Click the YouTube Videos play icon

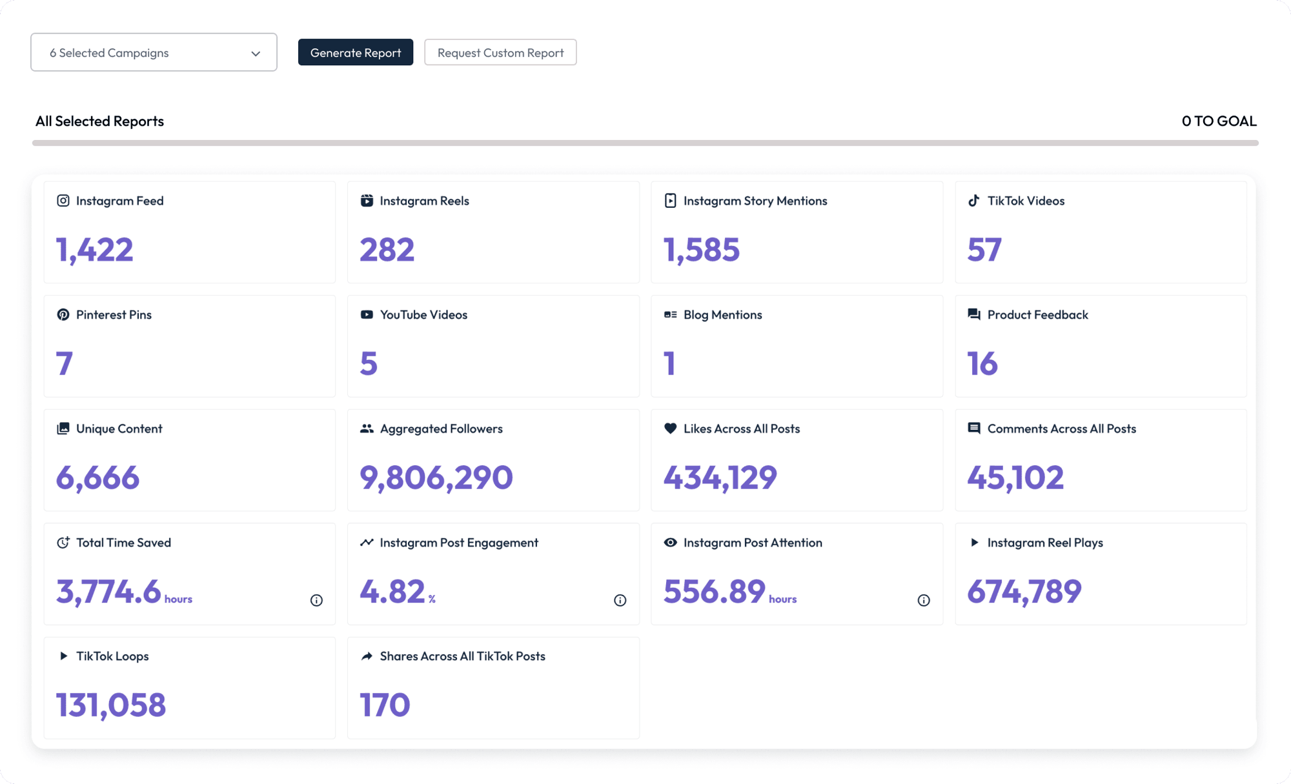pos(367,315)
